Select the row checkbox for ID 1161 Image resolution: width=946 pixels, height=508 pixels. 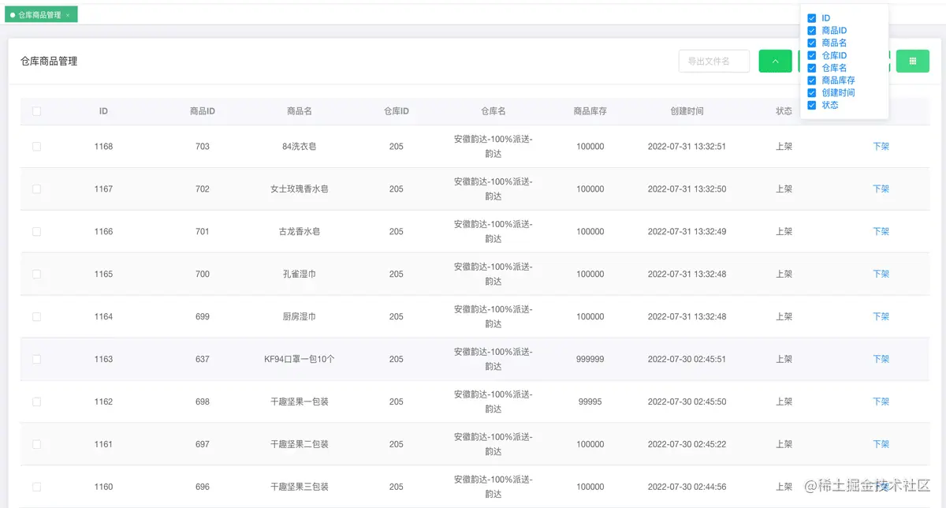click(36, 445)
